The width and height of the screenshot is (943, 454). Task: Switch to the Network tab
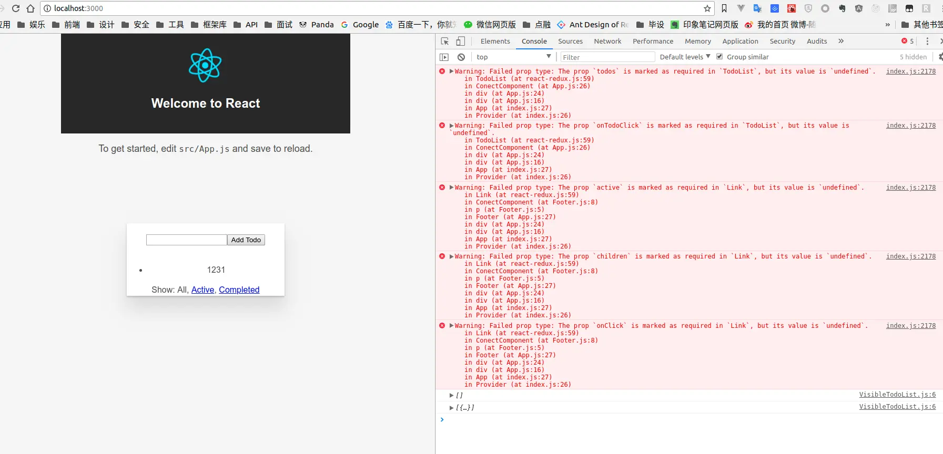[x=607, y=42]
